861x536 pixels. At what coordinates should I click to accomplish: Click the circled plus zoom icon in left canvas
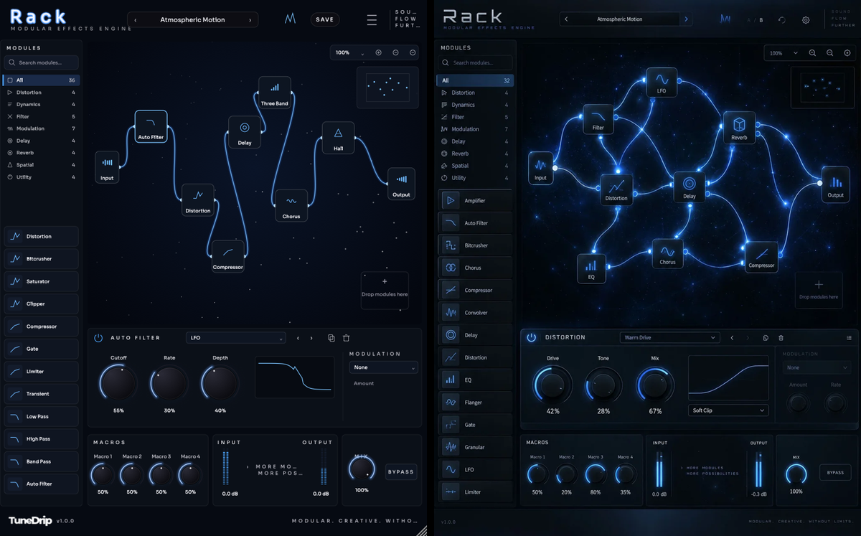coord(379,52)
